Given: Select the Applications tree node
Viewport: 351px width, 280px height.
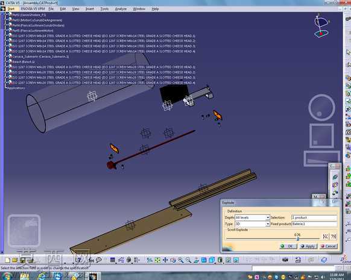Looking at the screenshot, I should pos(16,88).
